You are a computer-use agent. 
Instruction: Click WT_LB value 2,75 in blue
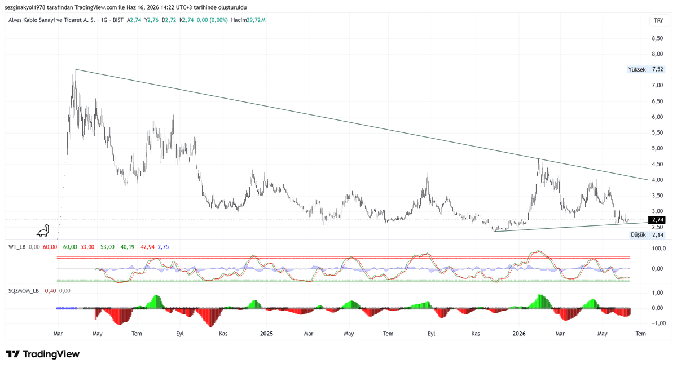[163, 246]
